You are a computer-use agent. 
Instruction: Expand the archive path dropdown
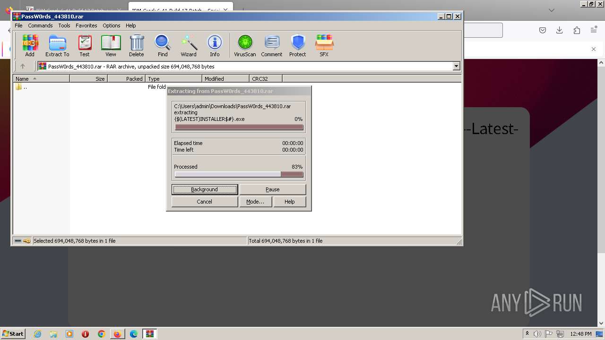457,66
